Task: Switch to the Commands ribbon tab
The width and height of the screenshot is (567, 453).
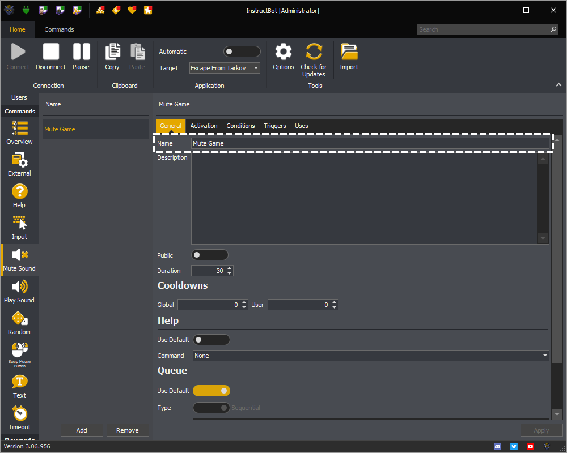Action: [60, 29]
